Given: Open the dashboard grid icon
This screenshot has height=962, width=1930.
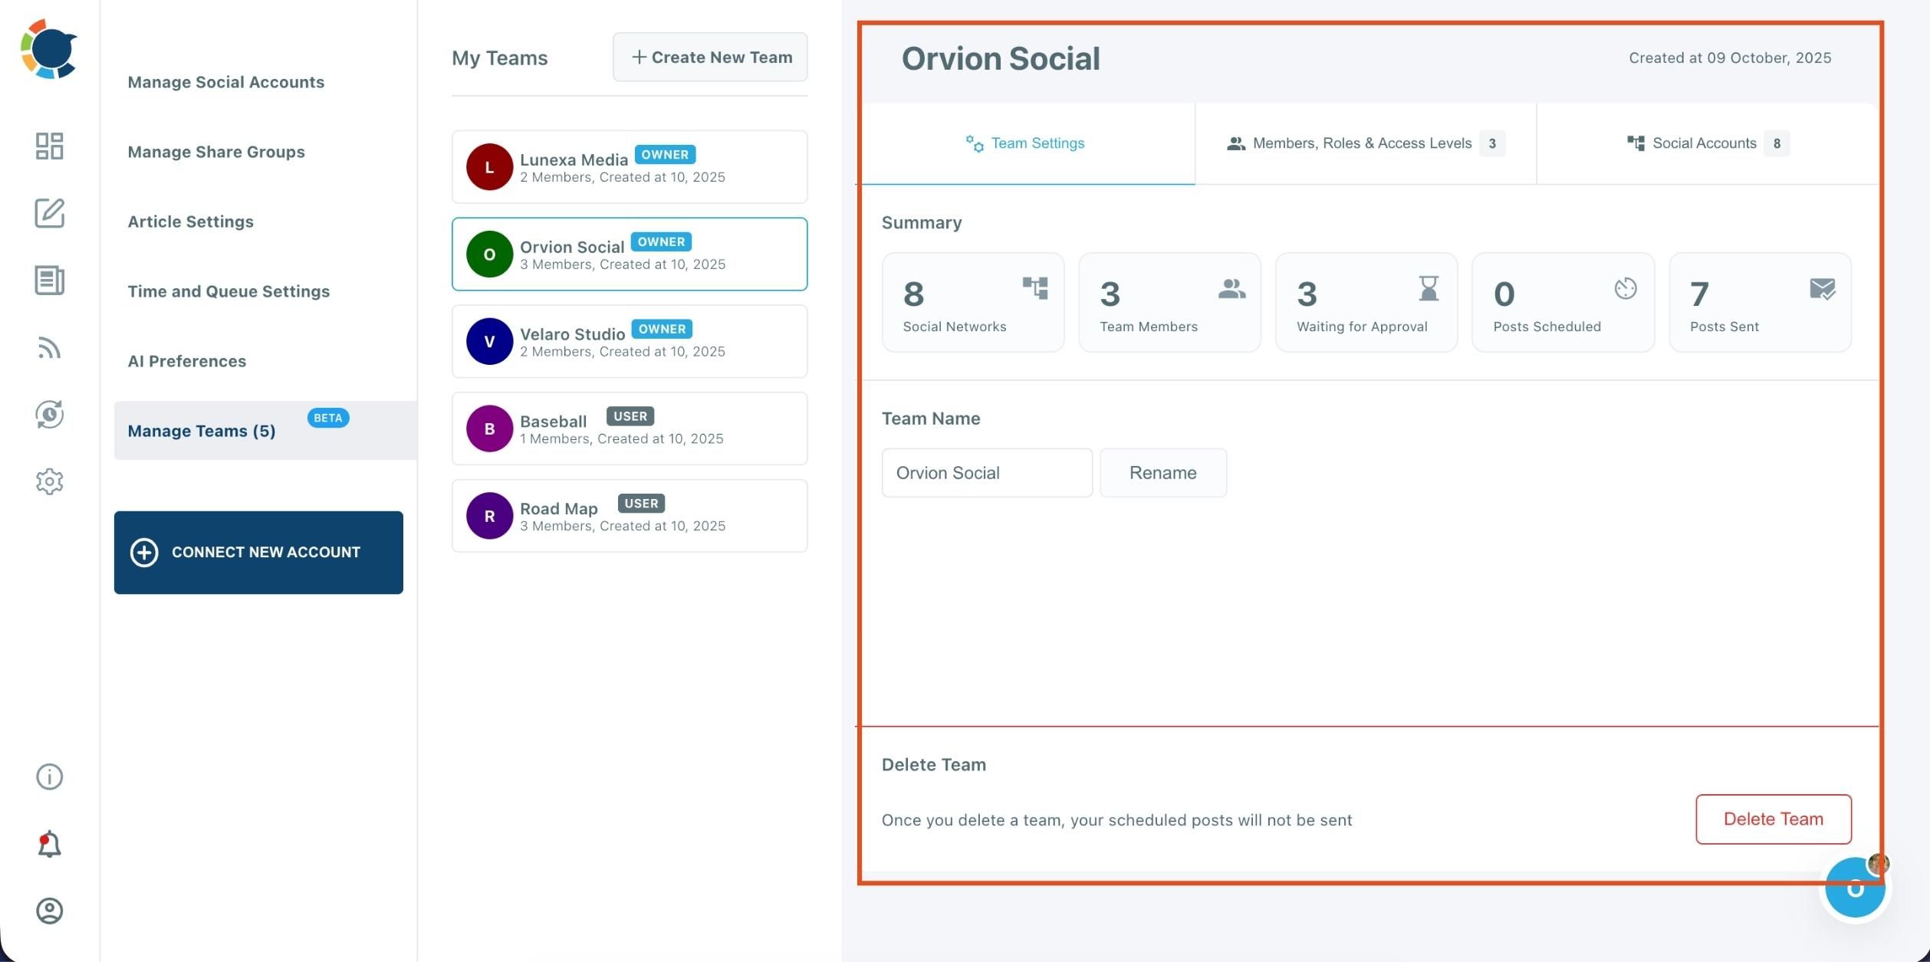Looking at the screenshot, I should coord(49,146).
